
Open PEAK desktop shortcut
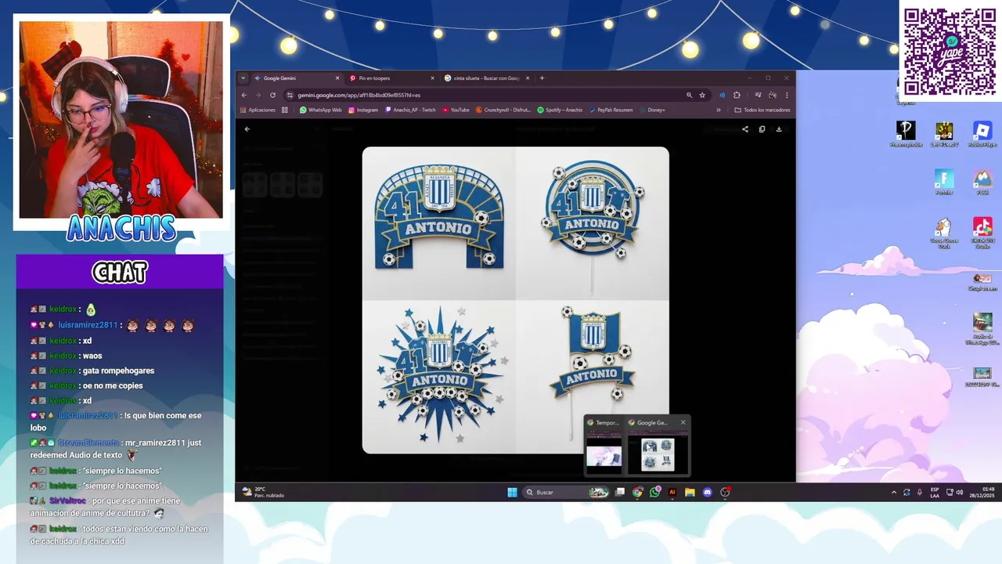[982, 183]
